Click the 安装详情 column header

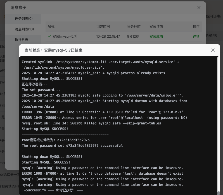(x=156, y=27)
